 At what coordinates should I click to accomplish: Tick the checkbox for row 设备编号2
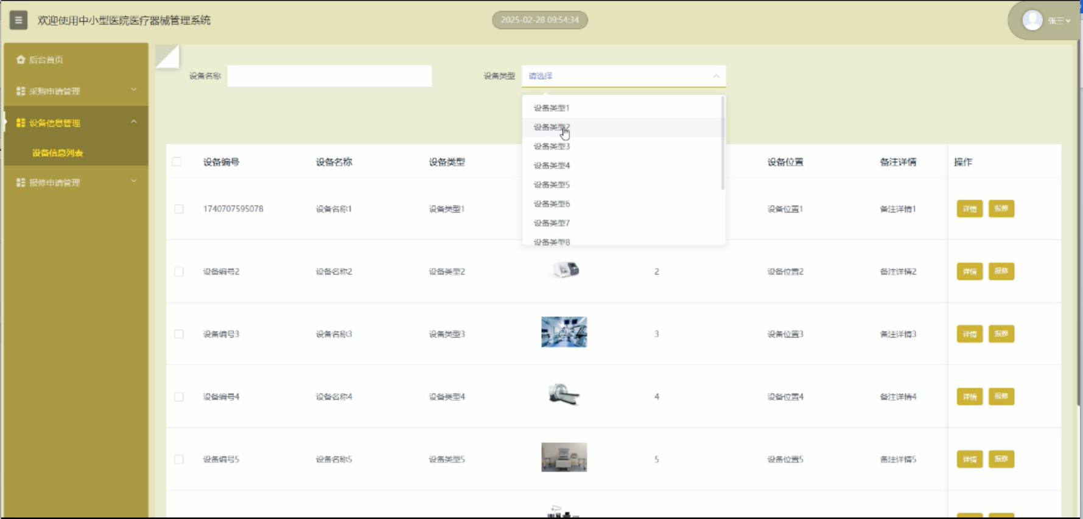click(179, 272)
